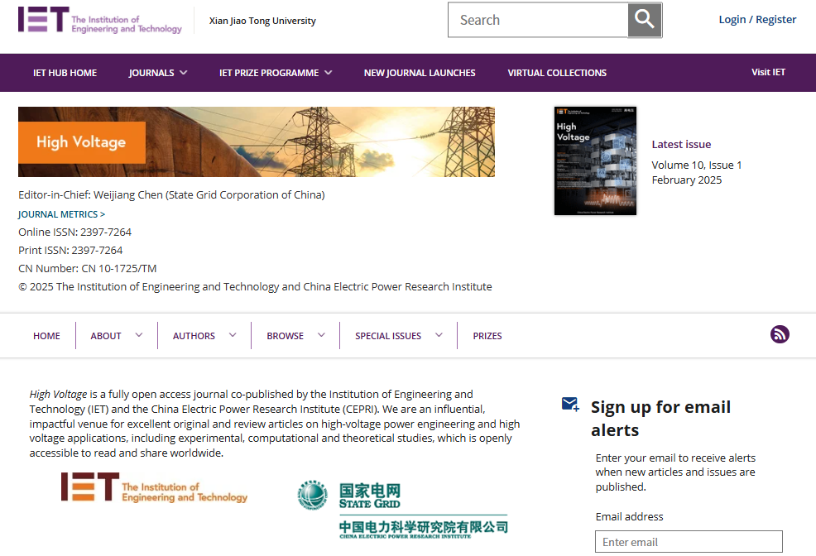Click the IET logo in the header
This screenshot has height=556, width=816.
click(x=100, y=21)
